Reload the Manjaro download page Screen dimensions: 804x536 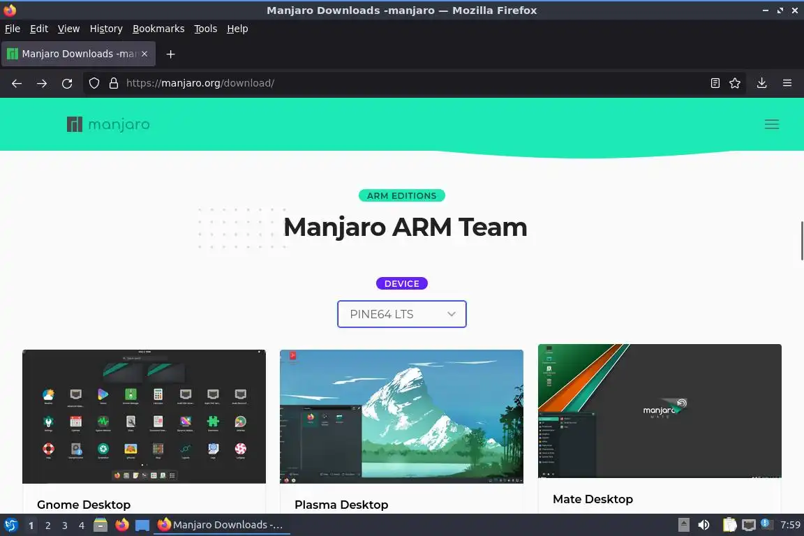(x=67, y=83)
